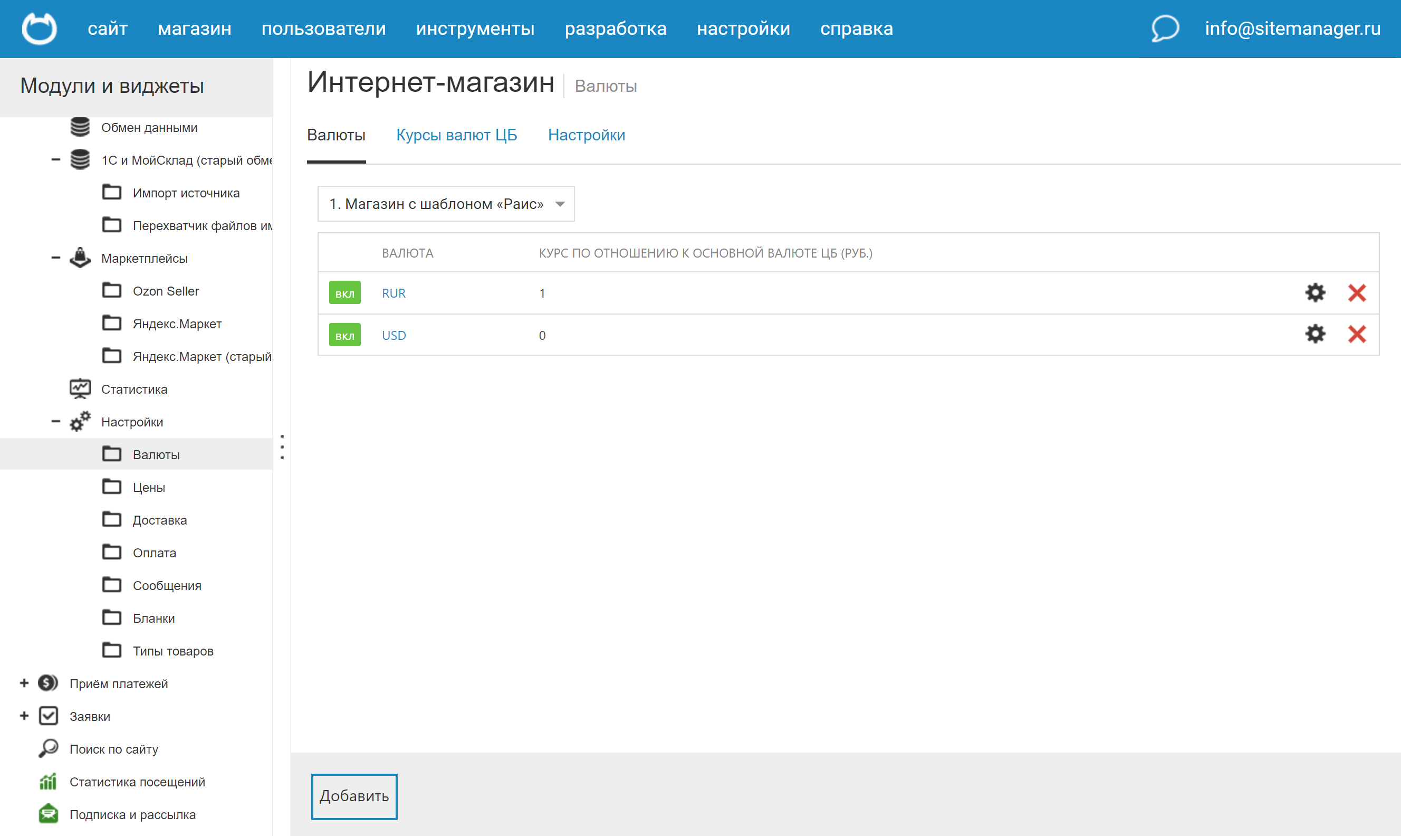Viewport: 1401px width, 836px height.
Task: Expand the Приём платежей tree node
Action: tap(24, 683)
